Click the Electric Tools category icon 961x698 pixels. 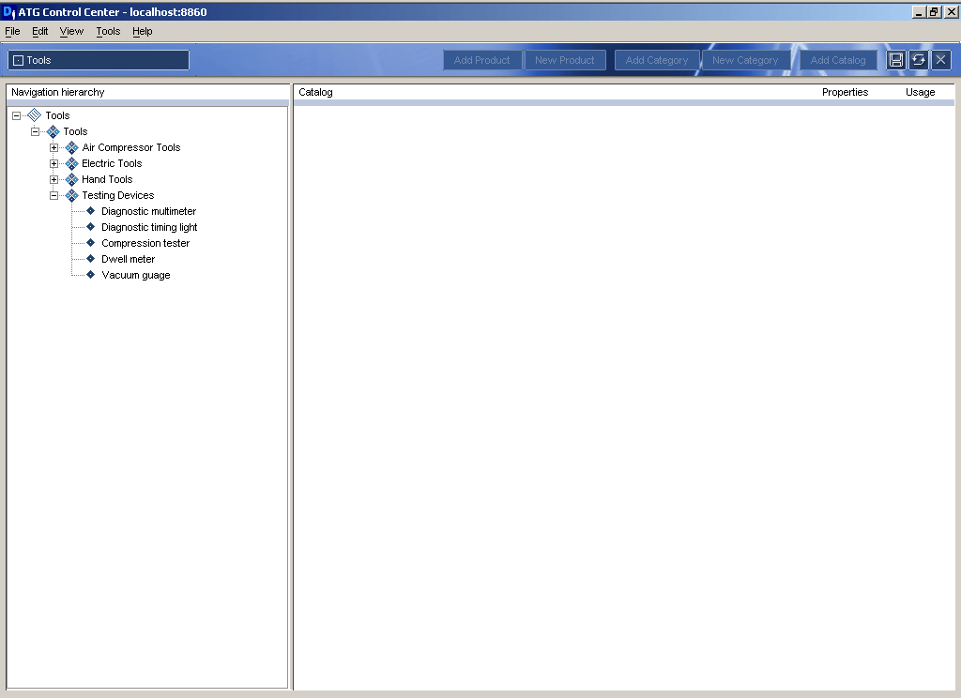[x=71, y=163]
